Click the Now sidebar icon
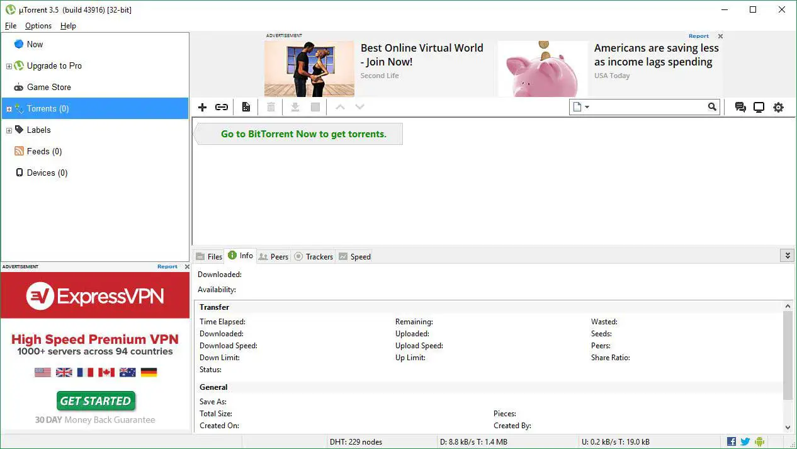Image resolution: width=797 pixels, height=449 pixels. [19, 44]
